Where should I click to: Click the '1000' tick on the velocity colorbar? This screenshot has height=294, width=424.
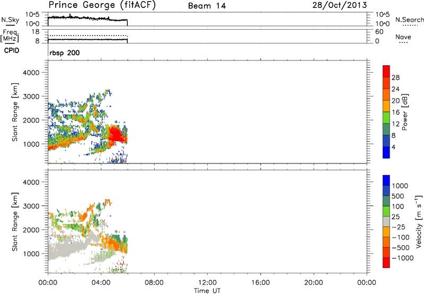pyautogui.click(x=400, y=186)
